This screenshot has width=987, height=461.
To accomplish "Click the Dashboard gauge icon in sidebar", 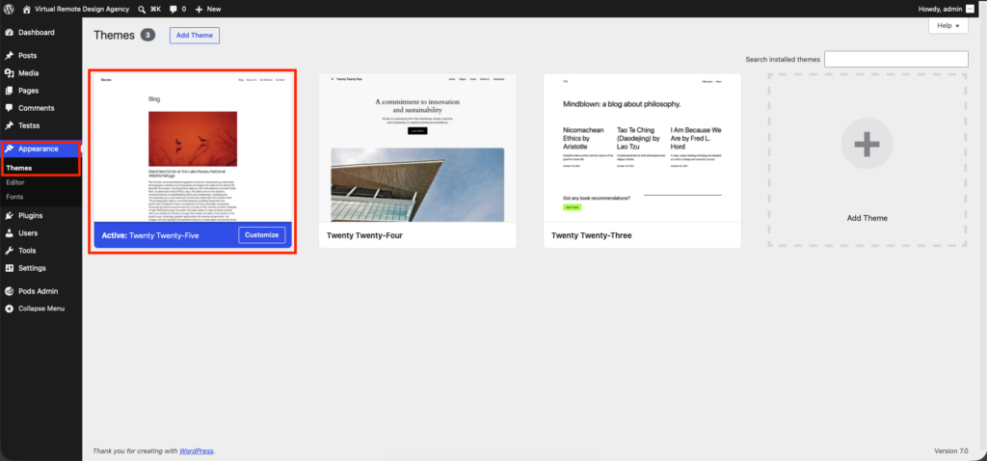I will click(x=10, y=32).
